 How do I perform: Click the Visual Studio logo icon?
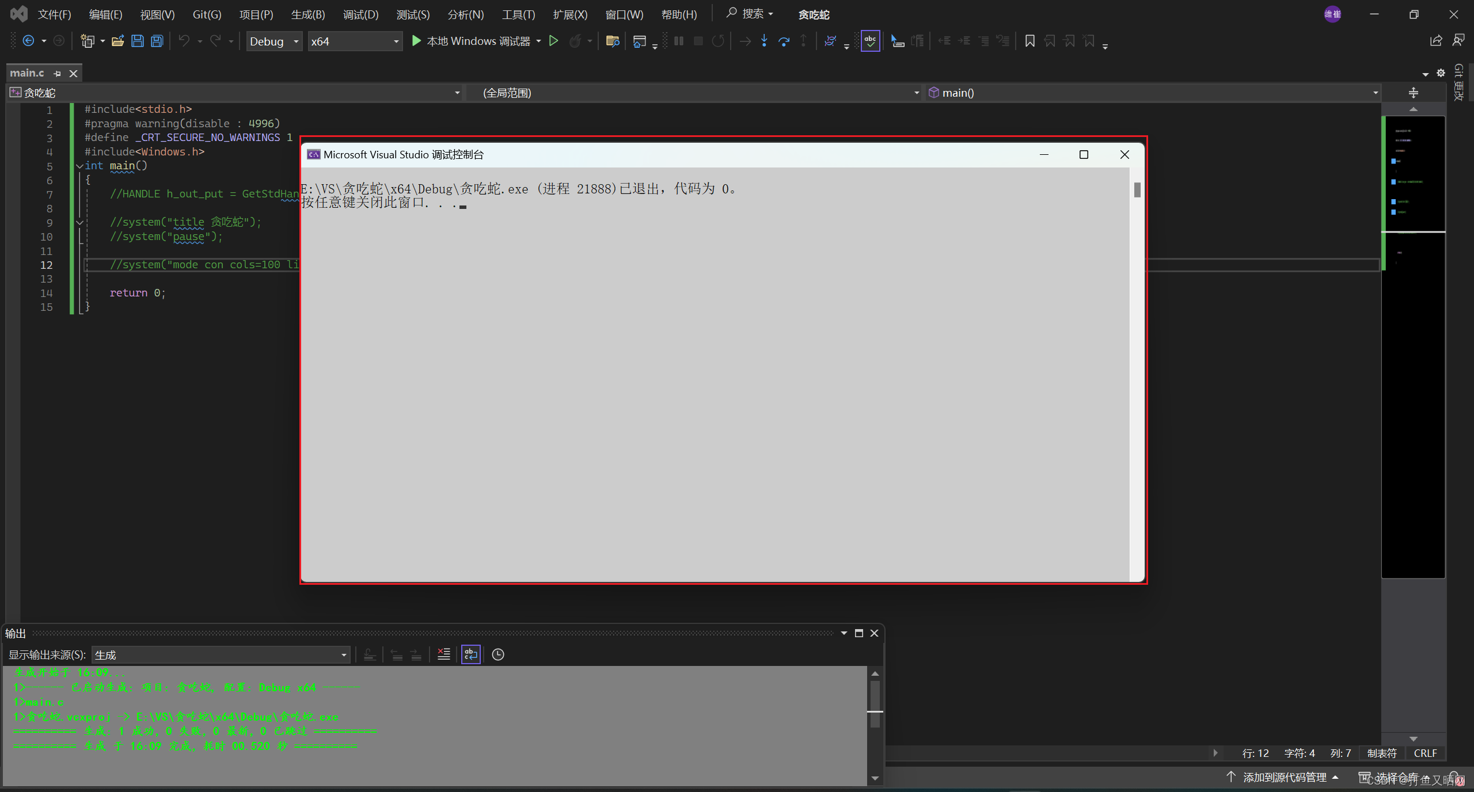(x=18, y=14)
